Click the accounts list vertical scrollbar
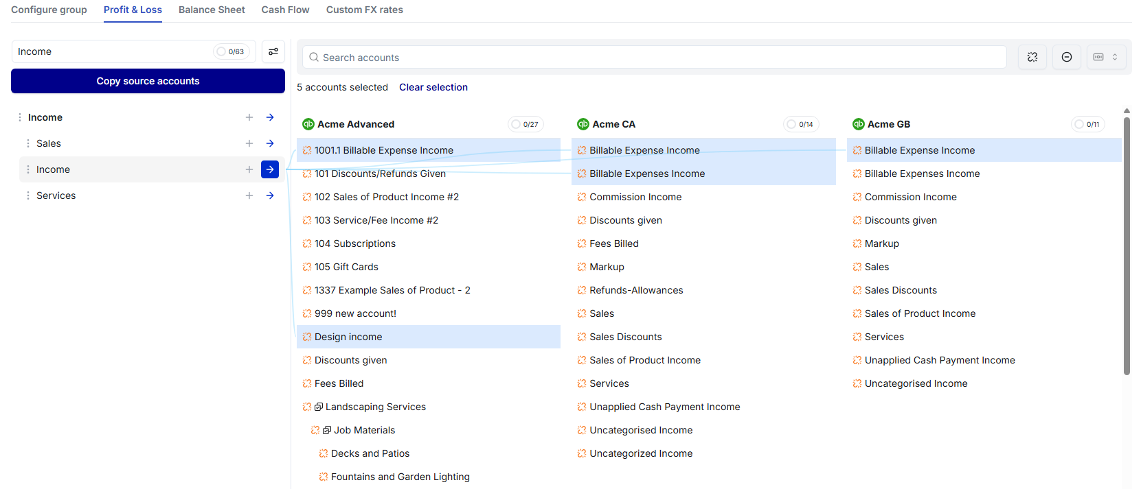Image resolution: width=1141 pixels, height=489 pixels. [x=1127, y=246]
